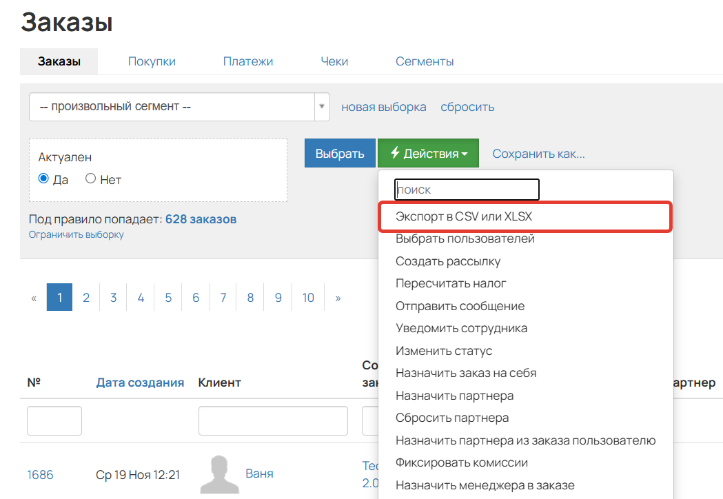Select Создать рассылку from actions menu
The height and width of the screenshot is (499, 723).
tap(448, 261)
